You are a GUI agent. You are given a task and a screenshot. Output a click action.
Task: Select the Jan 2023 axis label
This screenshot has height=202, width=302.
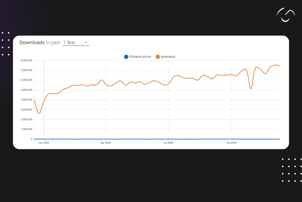[x=43, y=142]
